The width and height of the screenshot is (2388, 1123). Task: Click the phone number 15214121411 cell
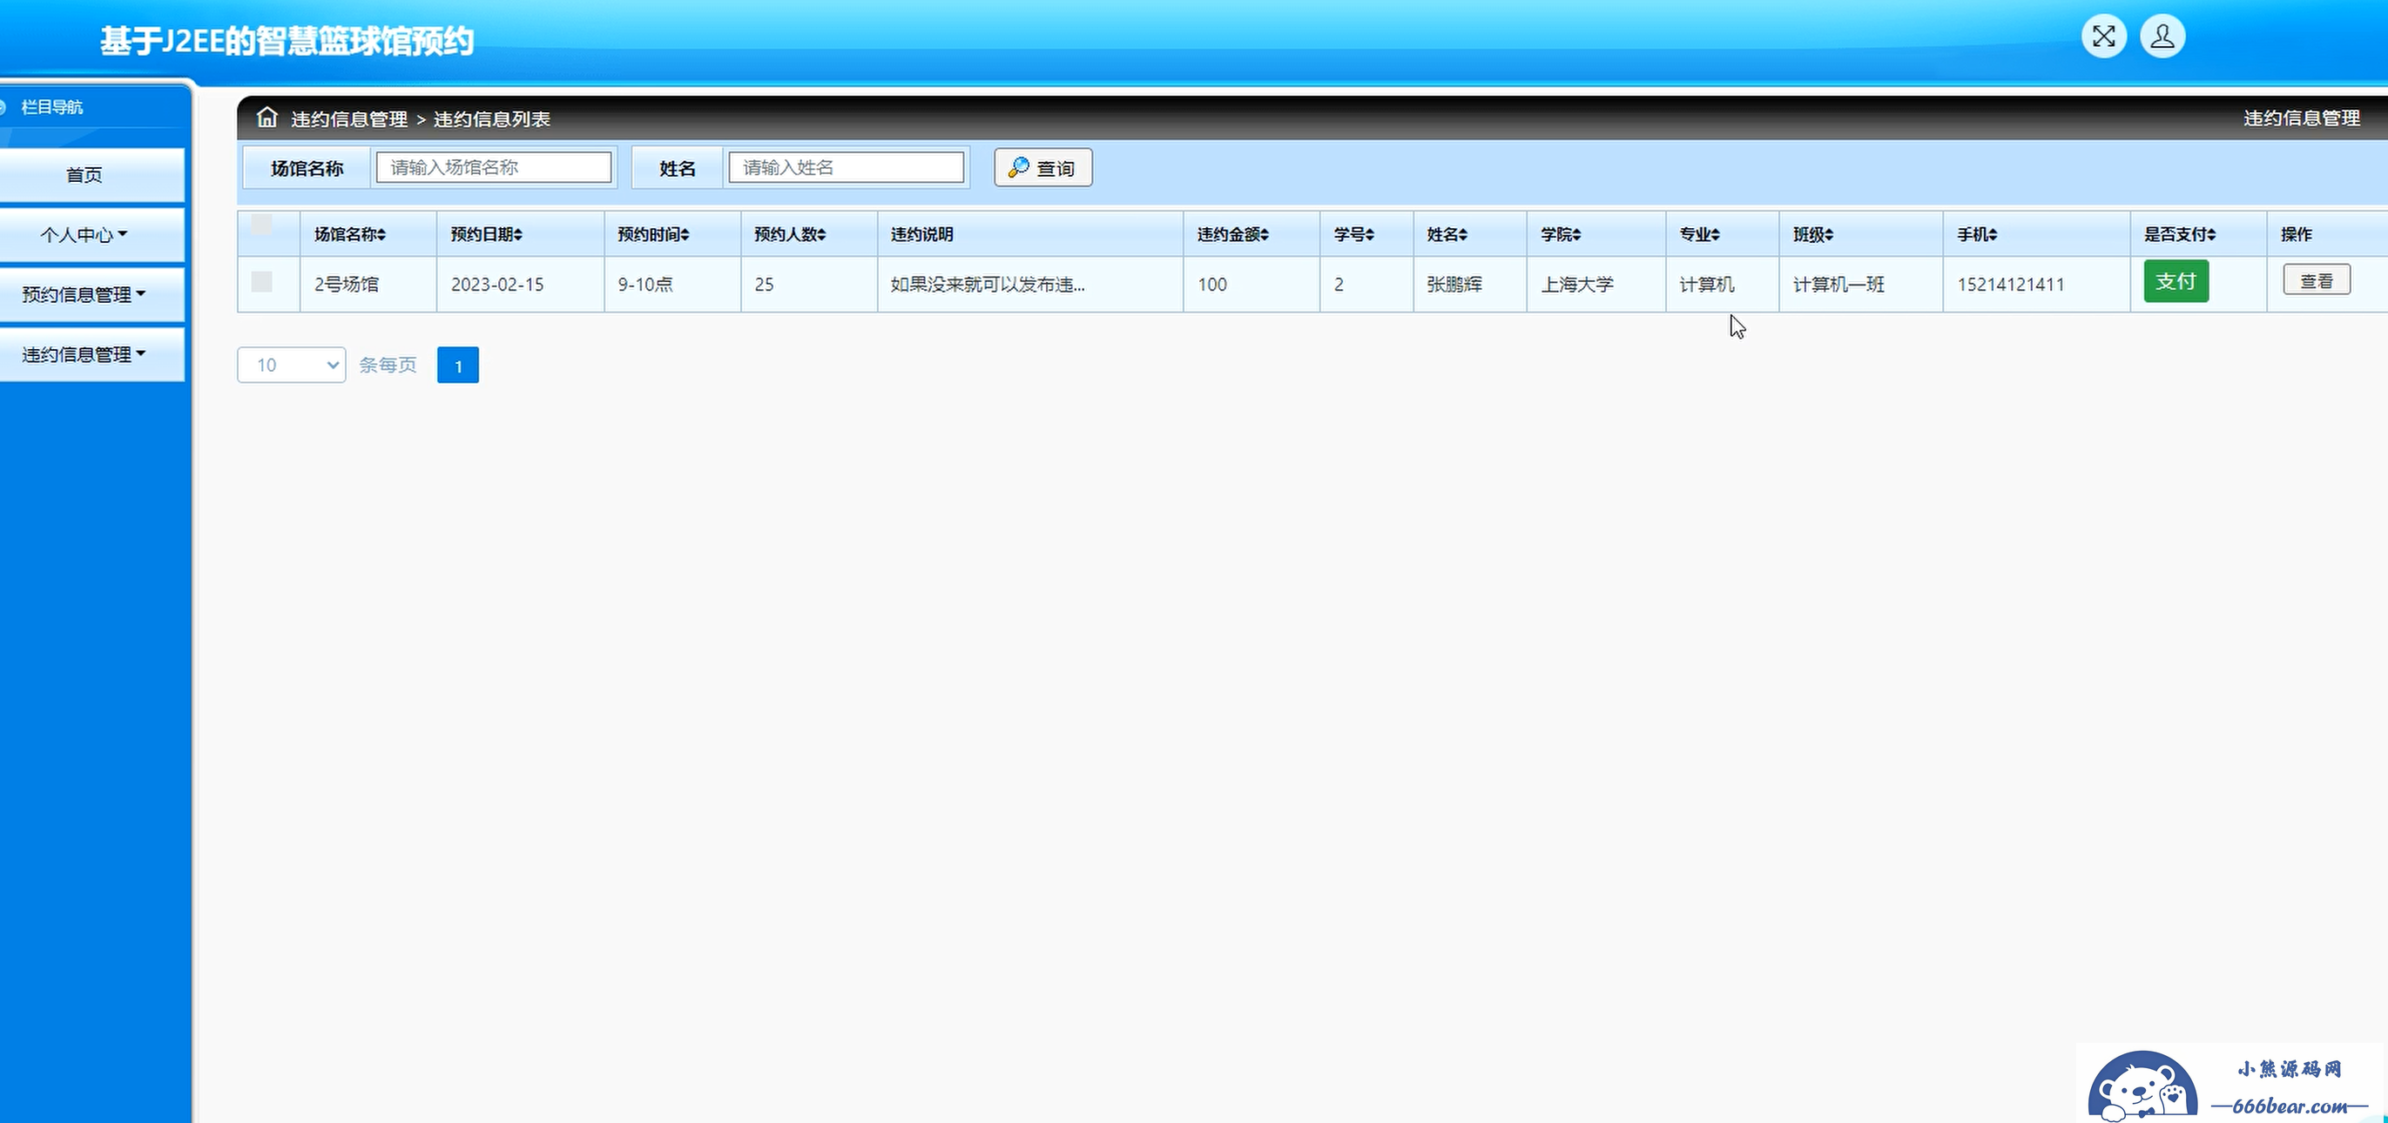(x=2037, y=285)
